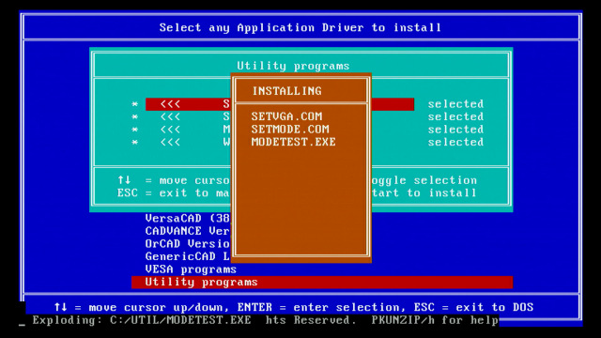Click the blinking underscore cursor at the bottom left

pos(22,325)
